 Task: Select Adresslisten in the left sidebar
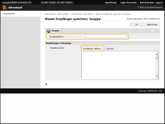(x=9, y=13)
